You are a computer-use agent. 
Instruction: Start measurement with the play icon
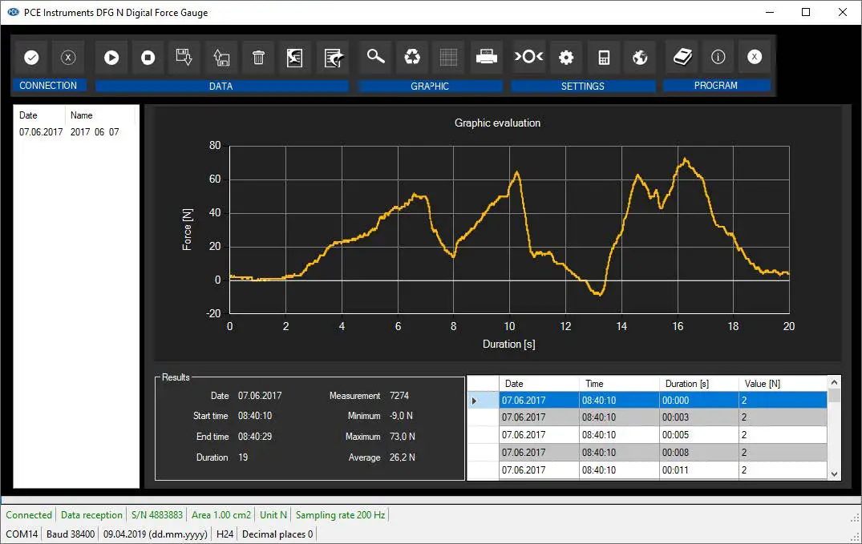[x=111, y=57]
